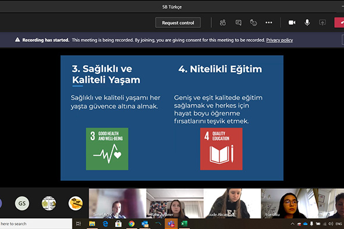Open Task View on the taskbar
Viewport: 344px width, 229px height.
tap(79, 224)
